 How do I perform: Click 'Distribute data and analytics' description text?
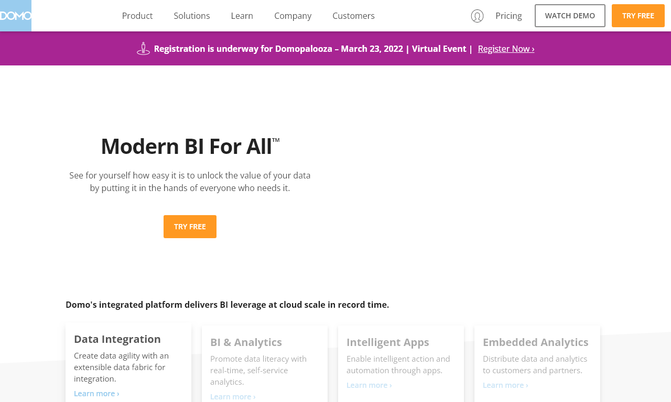tap(535, 364)
